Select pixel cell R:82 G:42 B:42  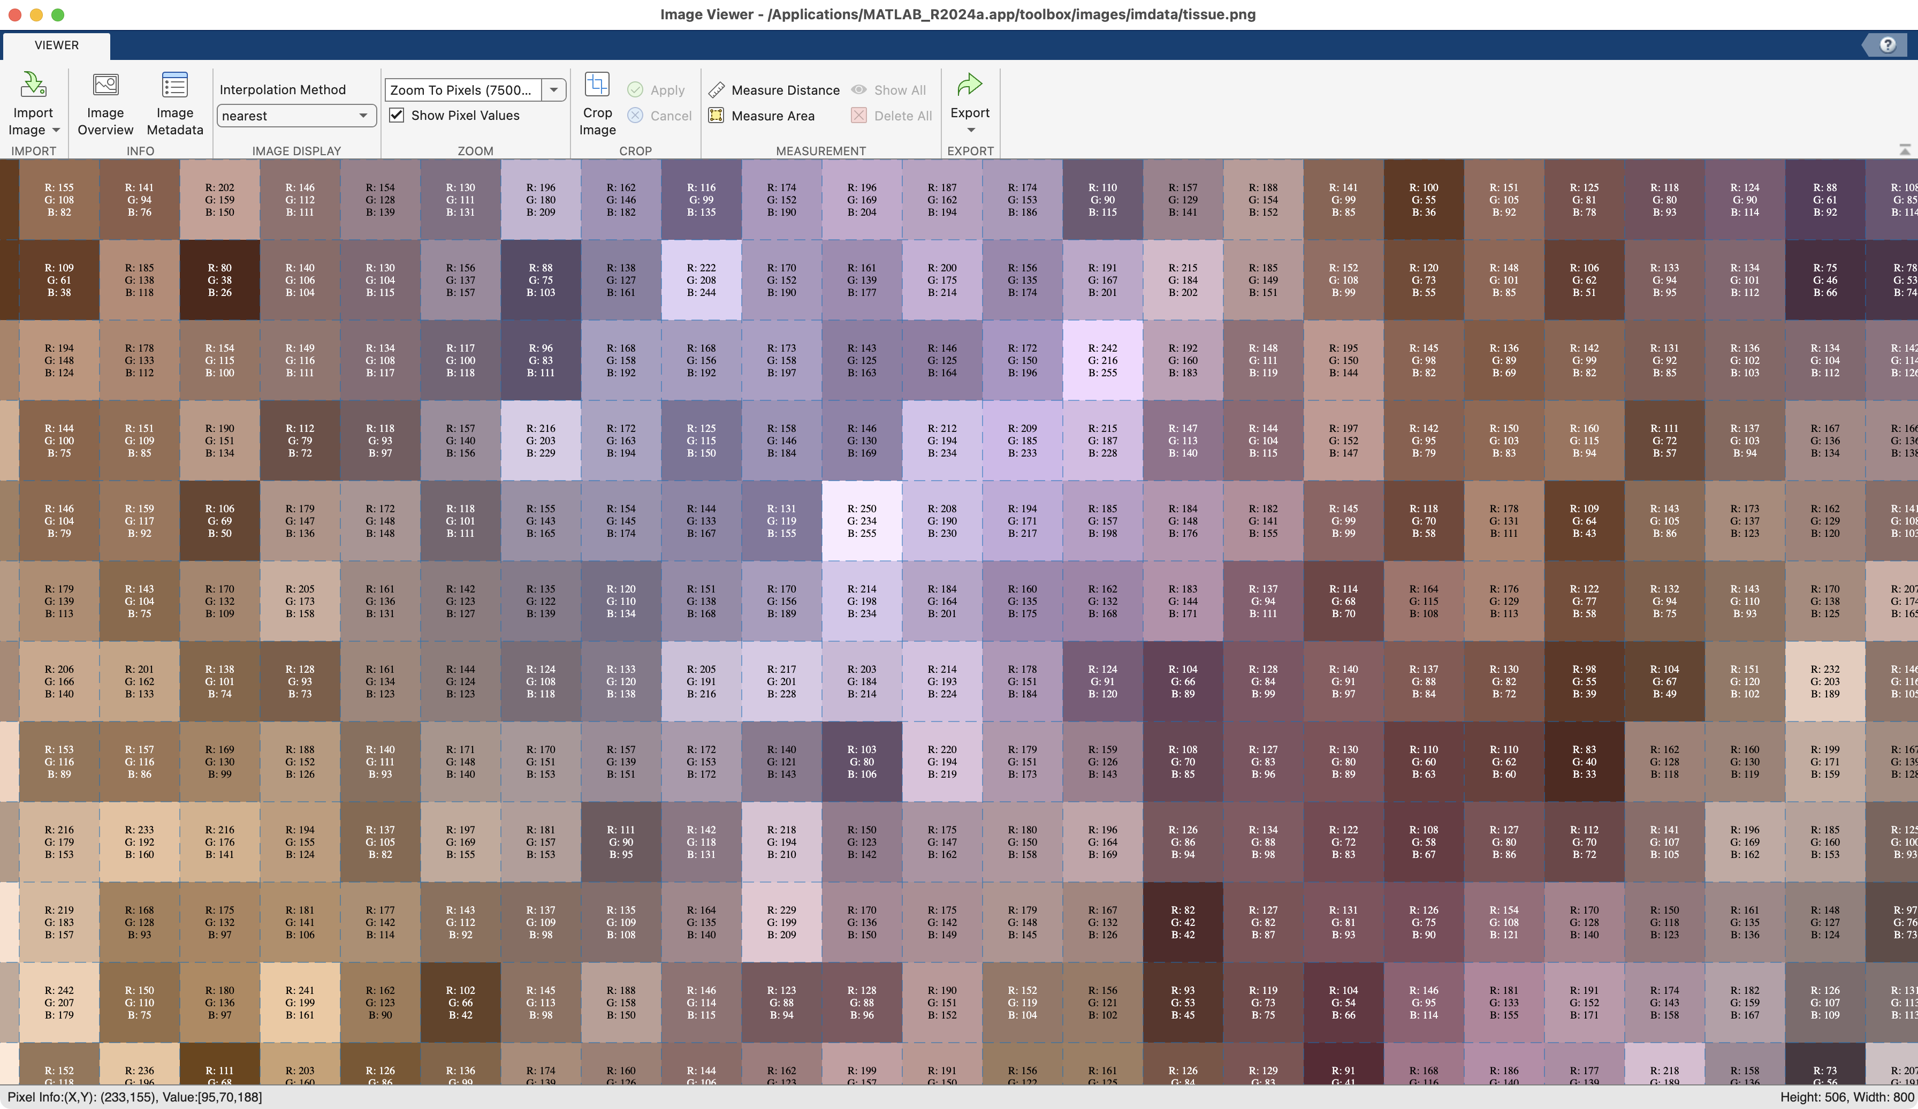[1183, 922]
